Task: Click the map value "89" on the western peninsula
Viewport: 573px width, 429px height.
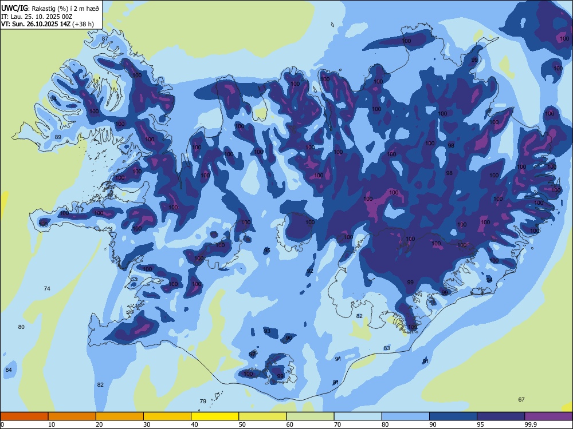Action: 58,137
